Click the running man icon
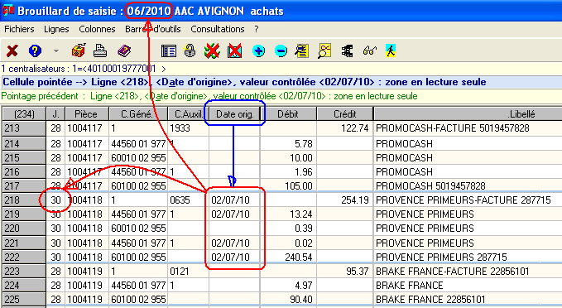 point(391,51)
